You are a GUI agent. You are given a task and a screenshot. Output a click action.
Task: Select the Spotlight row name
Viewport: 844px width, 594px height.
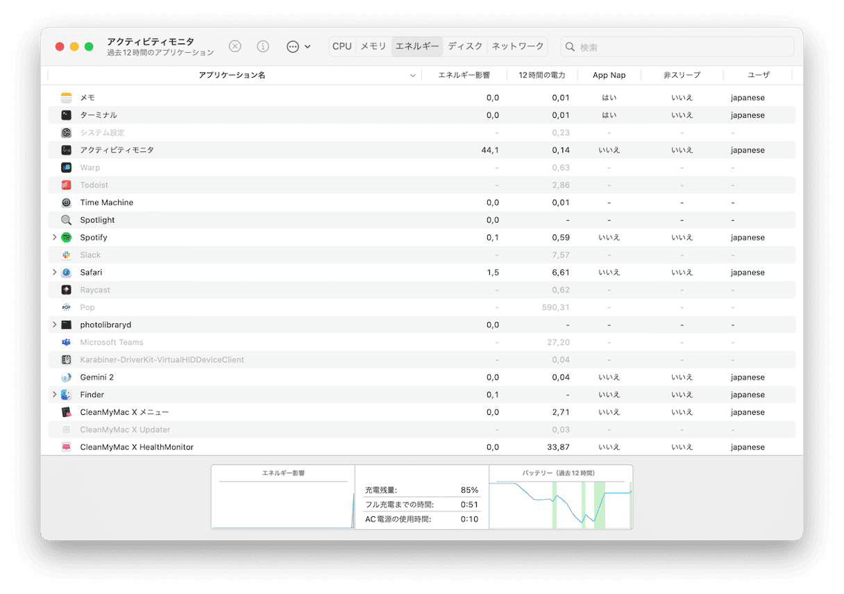pos(98,220)
